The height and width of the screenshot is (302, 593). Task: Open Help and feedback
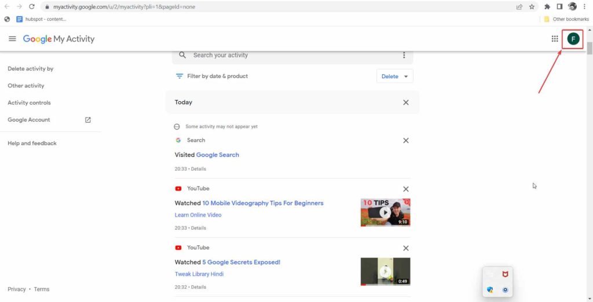[32, 143]
